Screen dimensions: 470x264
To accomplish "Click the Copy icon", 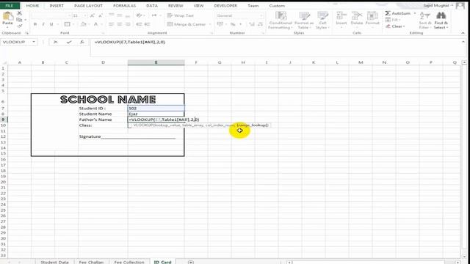I will coord(20,20).
